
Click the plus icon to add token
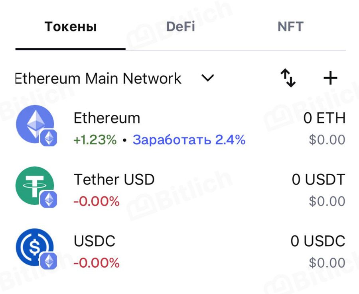[x=330, y=78]
